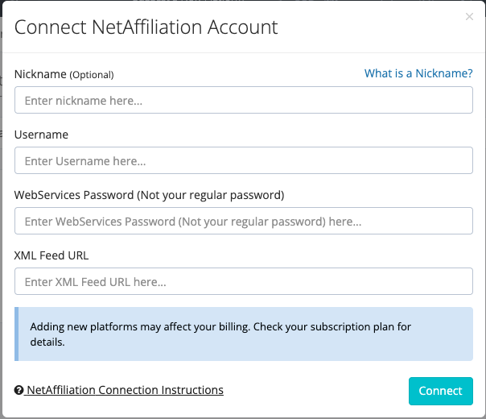Focus the Nickname input field
Viewport: 486px width, 419px height.
[243, 101]
